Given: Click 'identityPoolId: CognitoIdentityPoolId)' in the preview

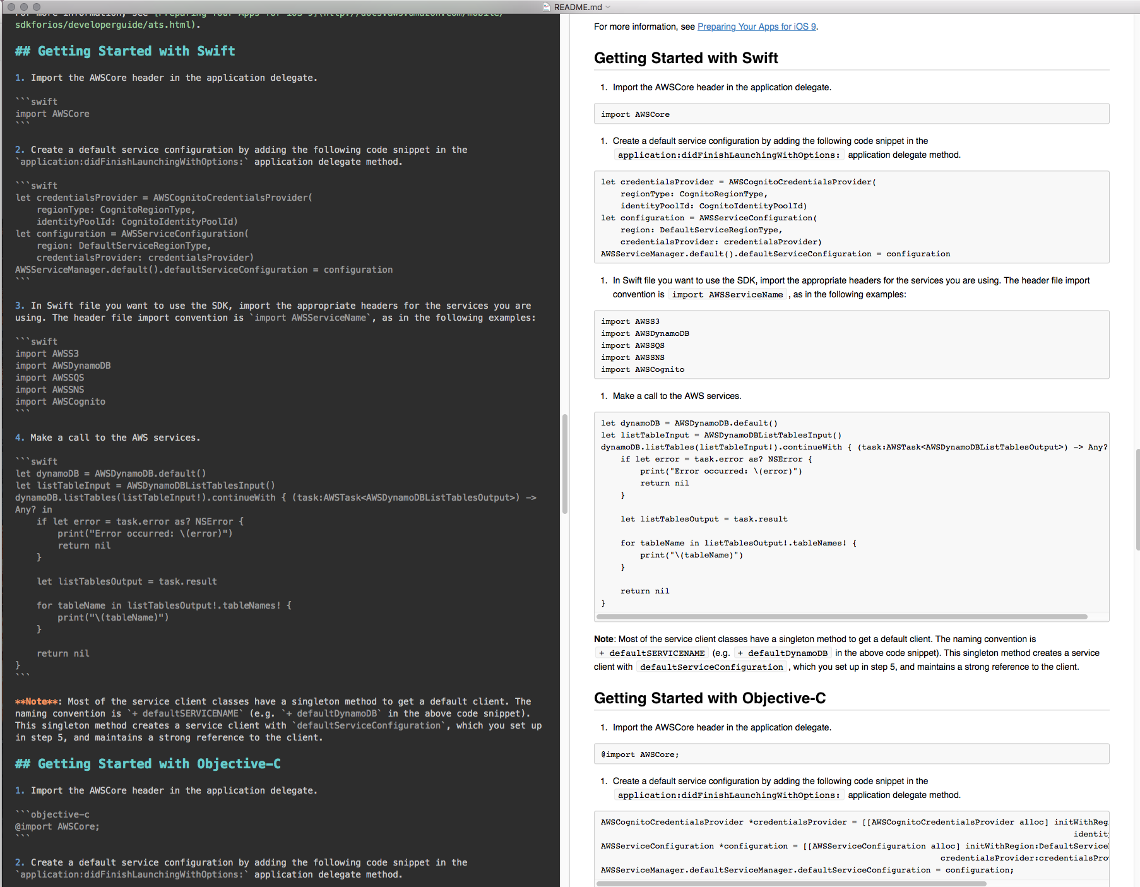Looking at the screenshot, I should (x=713, y=206).
